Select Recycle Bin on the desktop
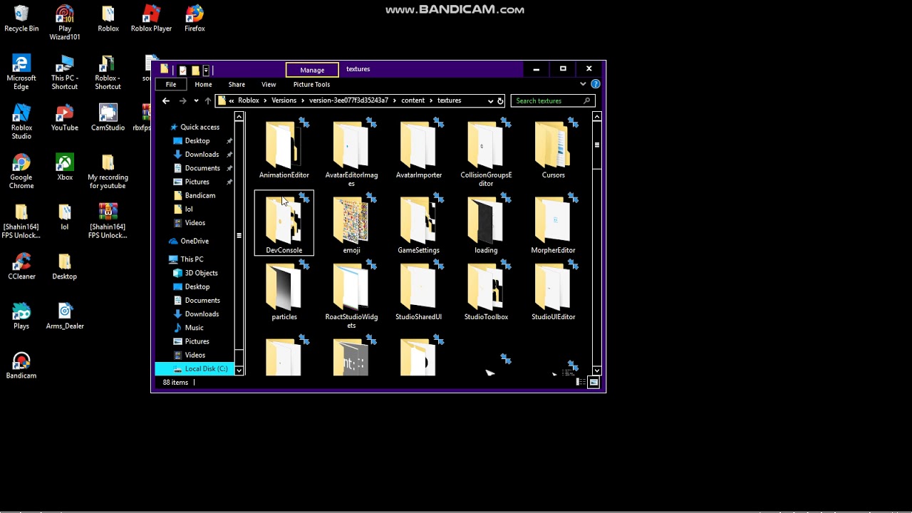 point(21,19)
